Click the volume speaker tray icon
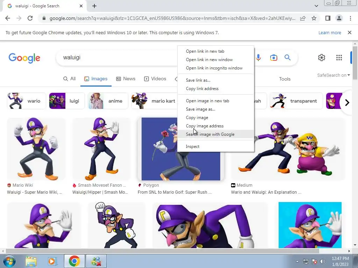The height and width of the screenshot is (268, 358). [323, 261]
